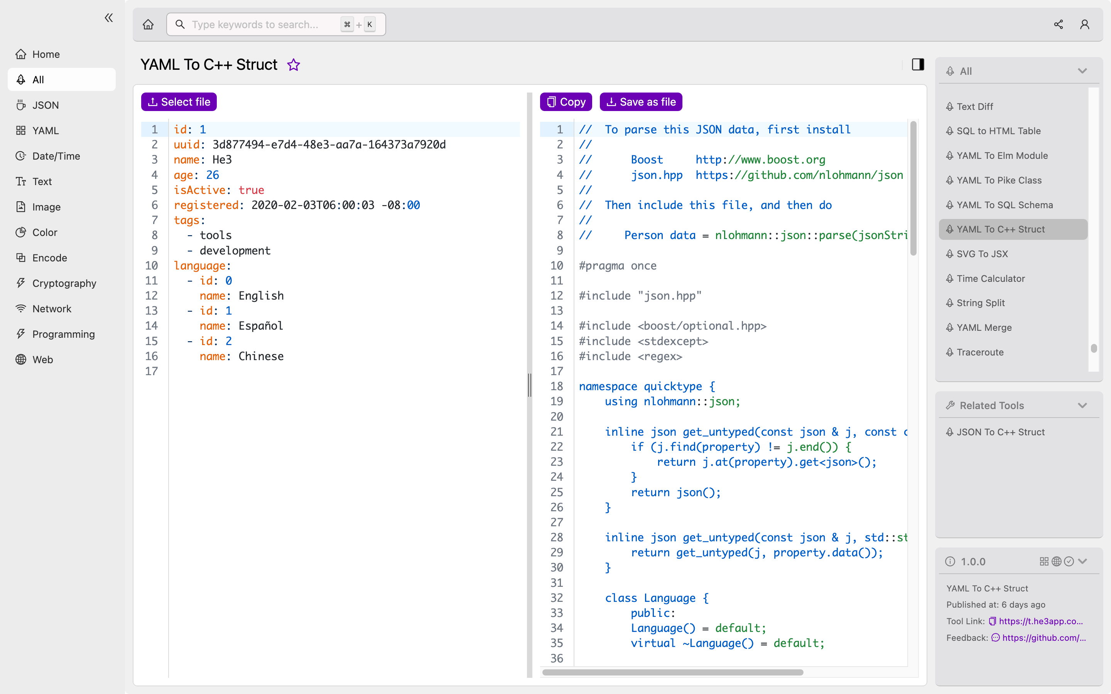This screenshot has width=1111, height=694.
Task: Open YAML To SQL Schema tool
Action: [x=1013, y=205]
